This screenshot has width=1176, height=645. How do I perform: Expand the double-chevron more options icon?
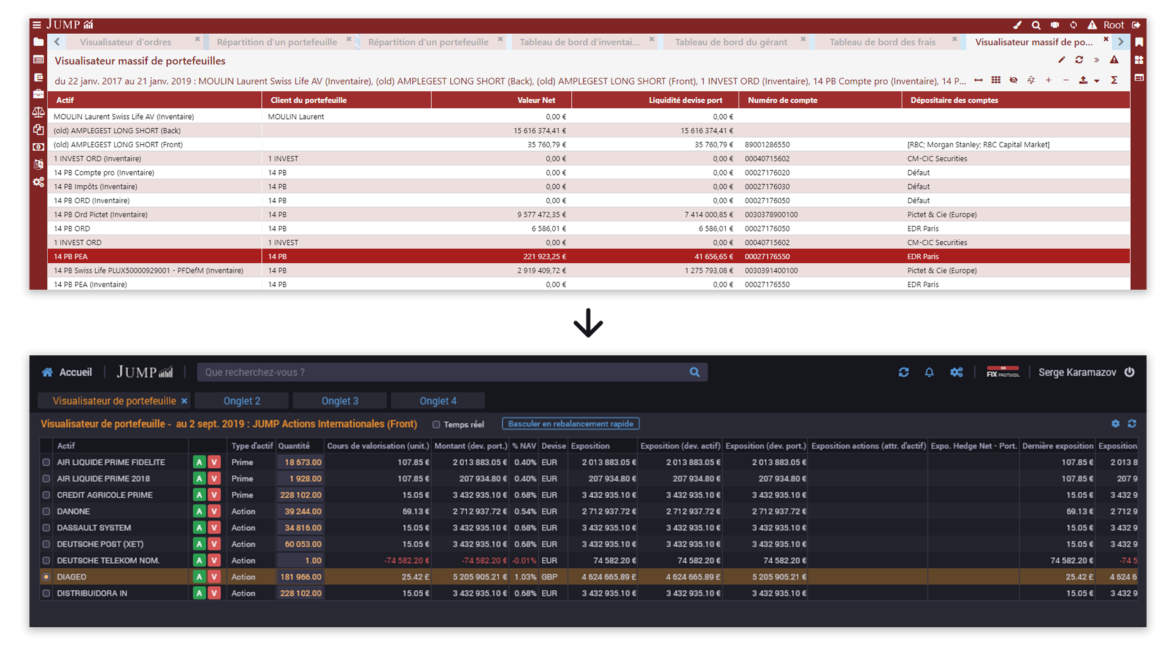point(1096,60)
